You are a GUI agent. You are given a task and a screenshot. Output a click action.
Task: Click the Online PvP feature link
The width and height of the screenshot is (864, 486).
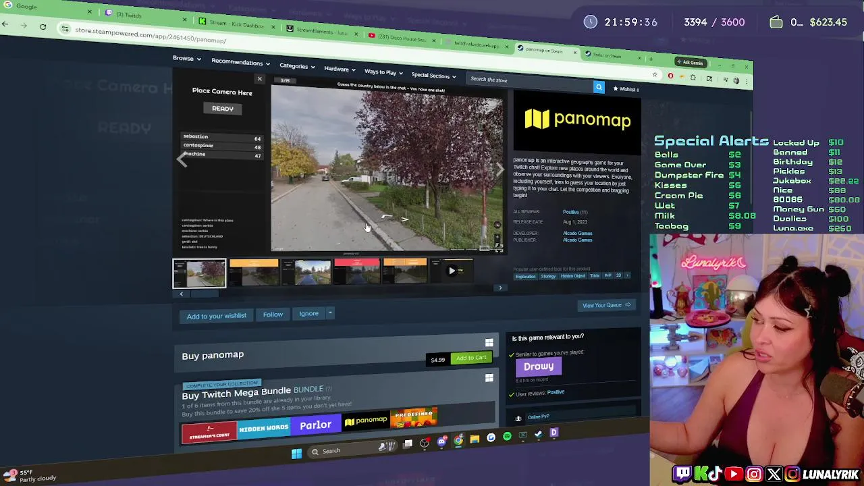click(538, 416)
